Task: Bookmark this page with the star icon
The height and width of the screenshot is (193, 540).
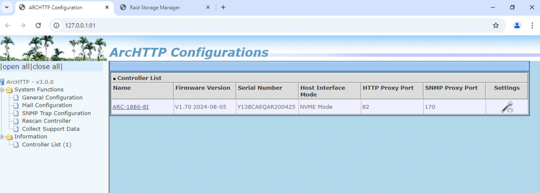Action: 496,25
